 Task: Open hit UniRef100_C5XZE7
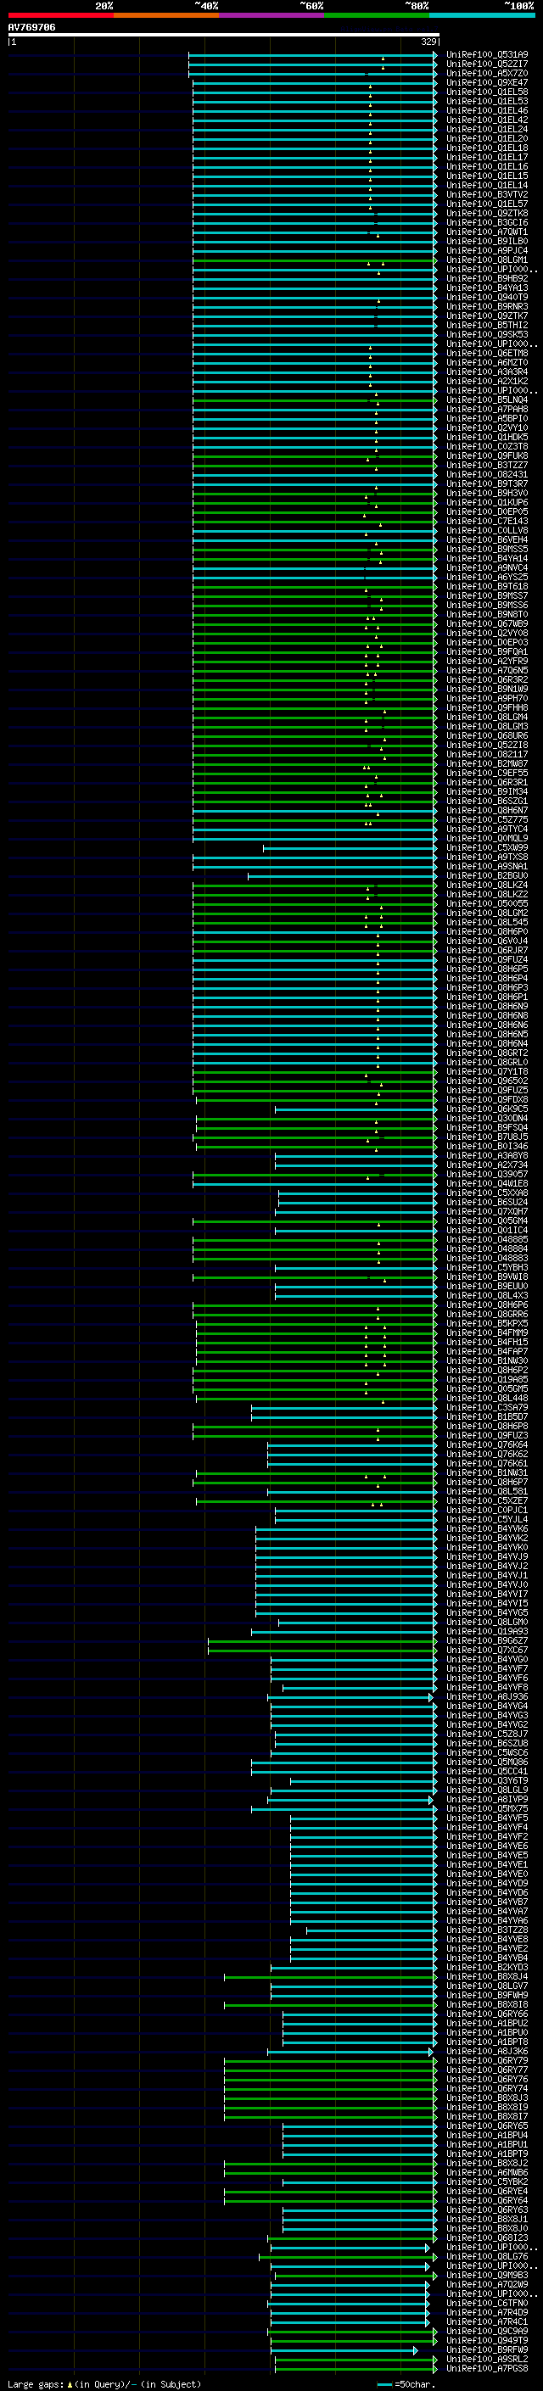pyautogui.click(x=487, y=1501)
